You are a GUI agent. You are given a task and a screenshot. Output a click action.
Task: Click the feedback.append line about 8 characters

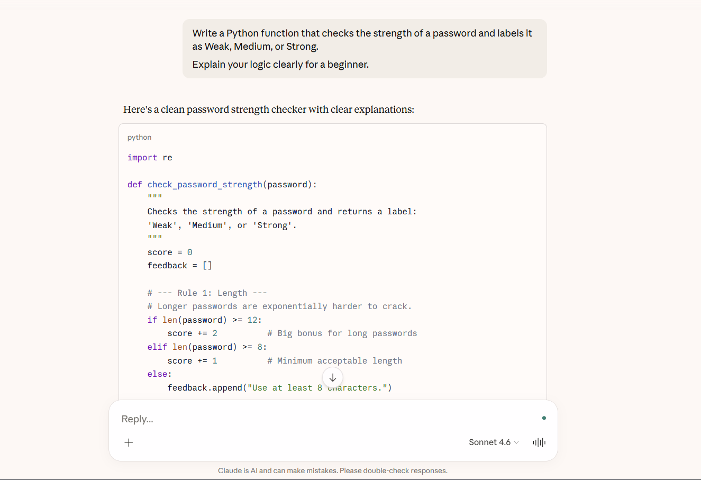[x=279, y=387]
